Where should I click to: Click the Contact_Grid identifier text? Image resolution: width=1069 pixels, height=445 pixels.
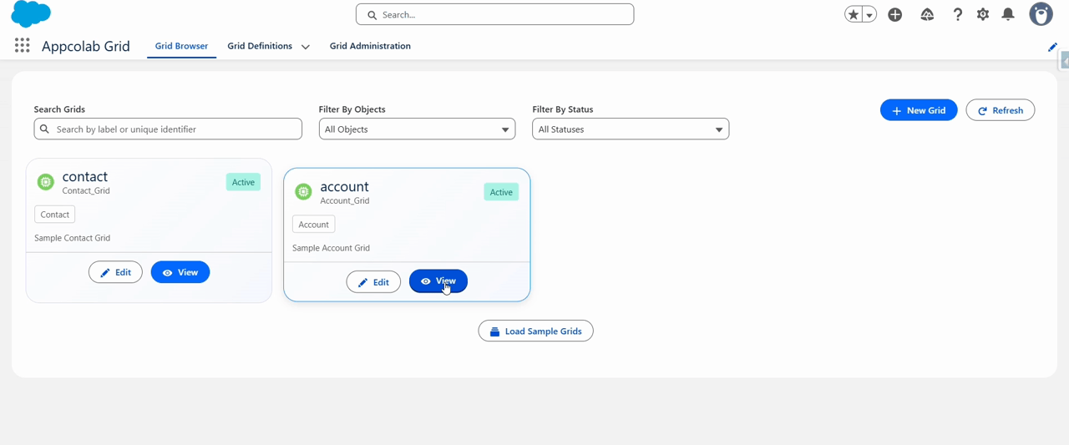click(86, 191)
